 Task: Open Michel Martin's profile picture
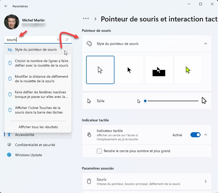click(12, 22)
